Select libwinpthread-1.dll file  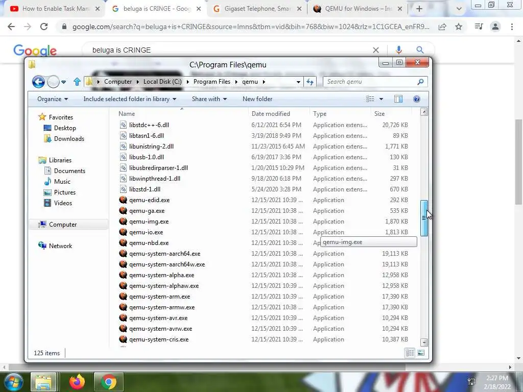point(155,179)
